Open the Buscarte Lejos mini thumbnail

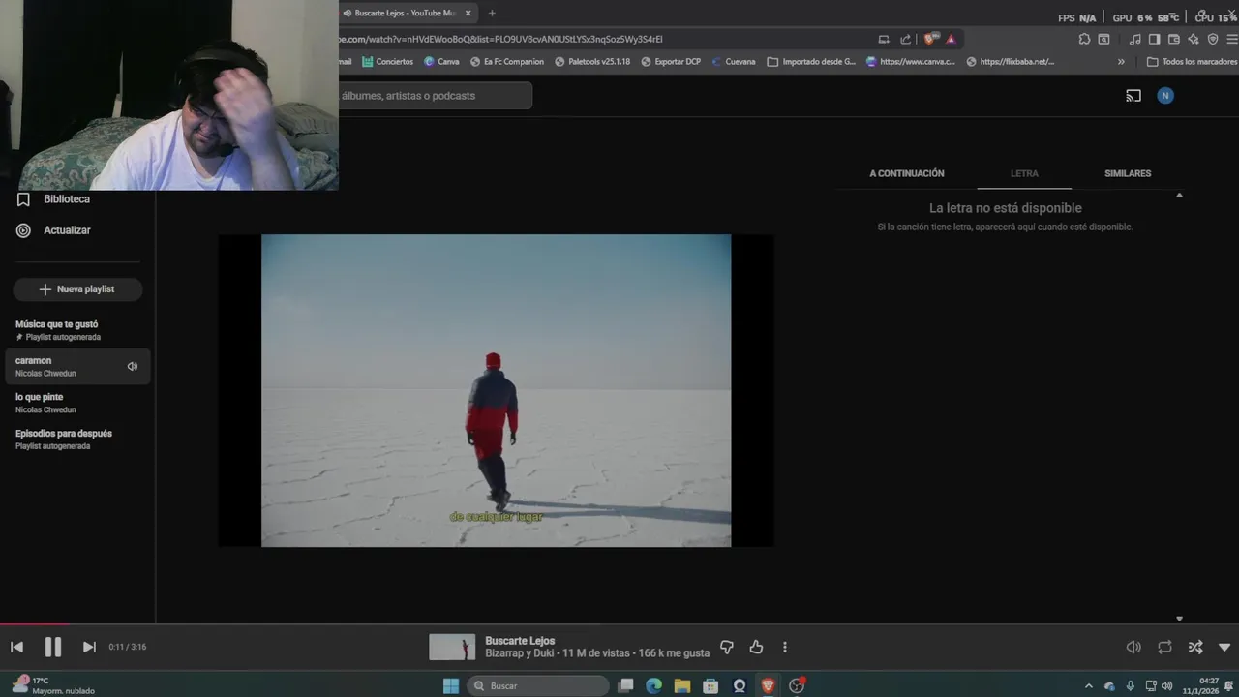tap(452, 647)
